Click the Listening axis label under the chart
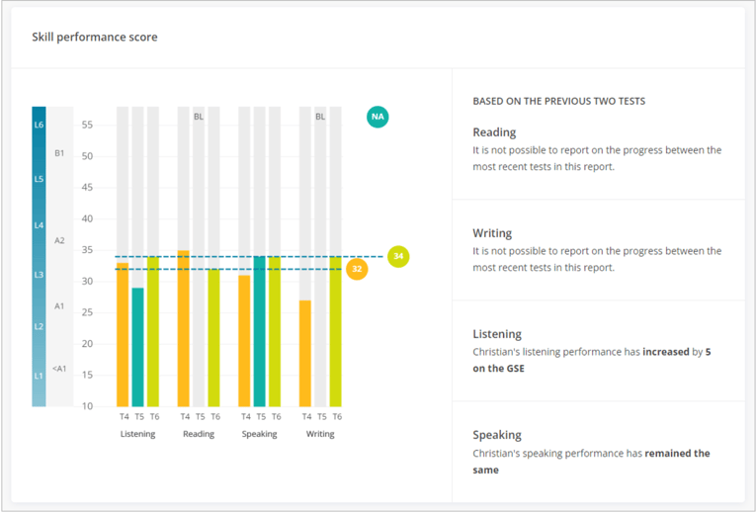This screenshot has width=756, height=513. point(137,434)
